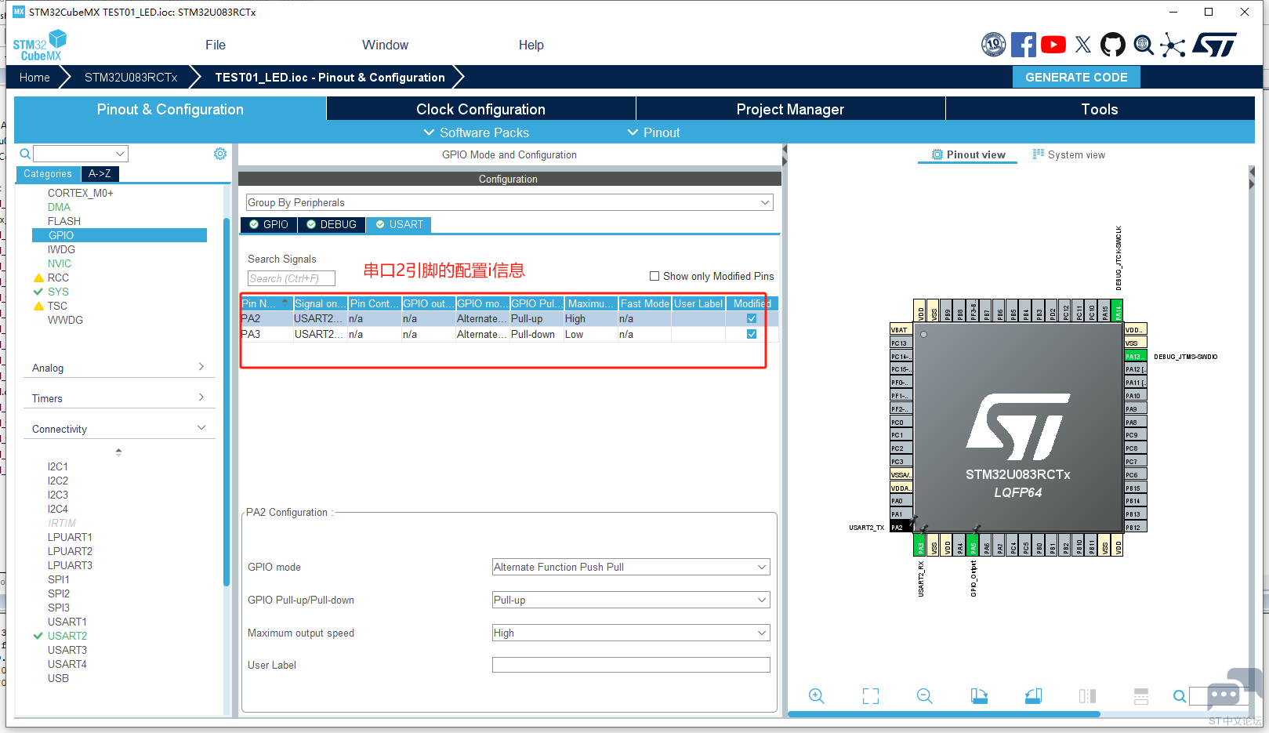Click the User Label input field
Viewport: 1269px width, 733px height.
(631, 665)
